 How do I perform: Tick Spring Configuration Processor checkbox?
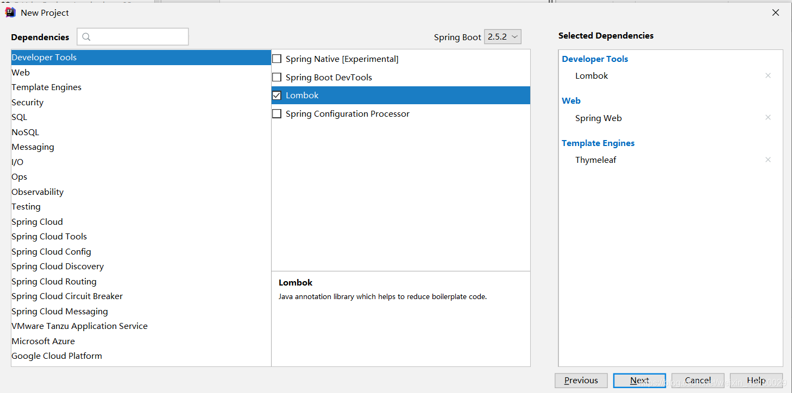coord(277,114)
